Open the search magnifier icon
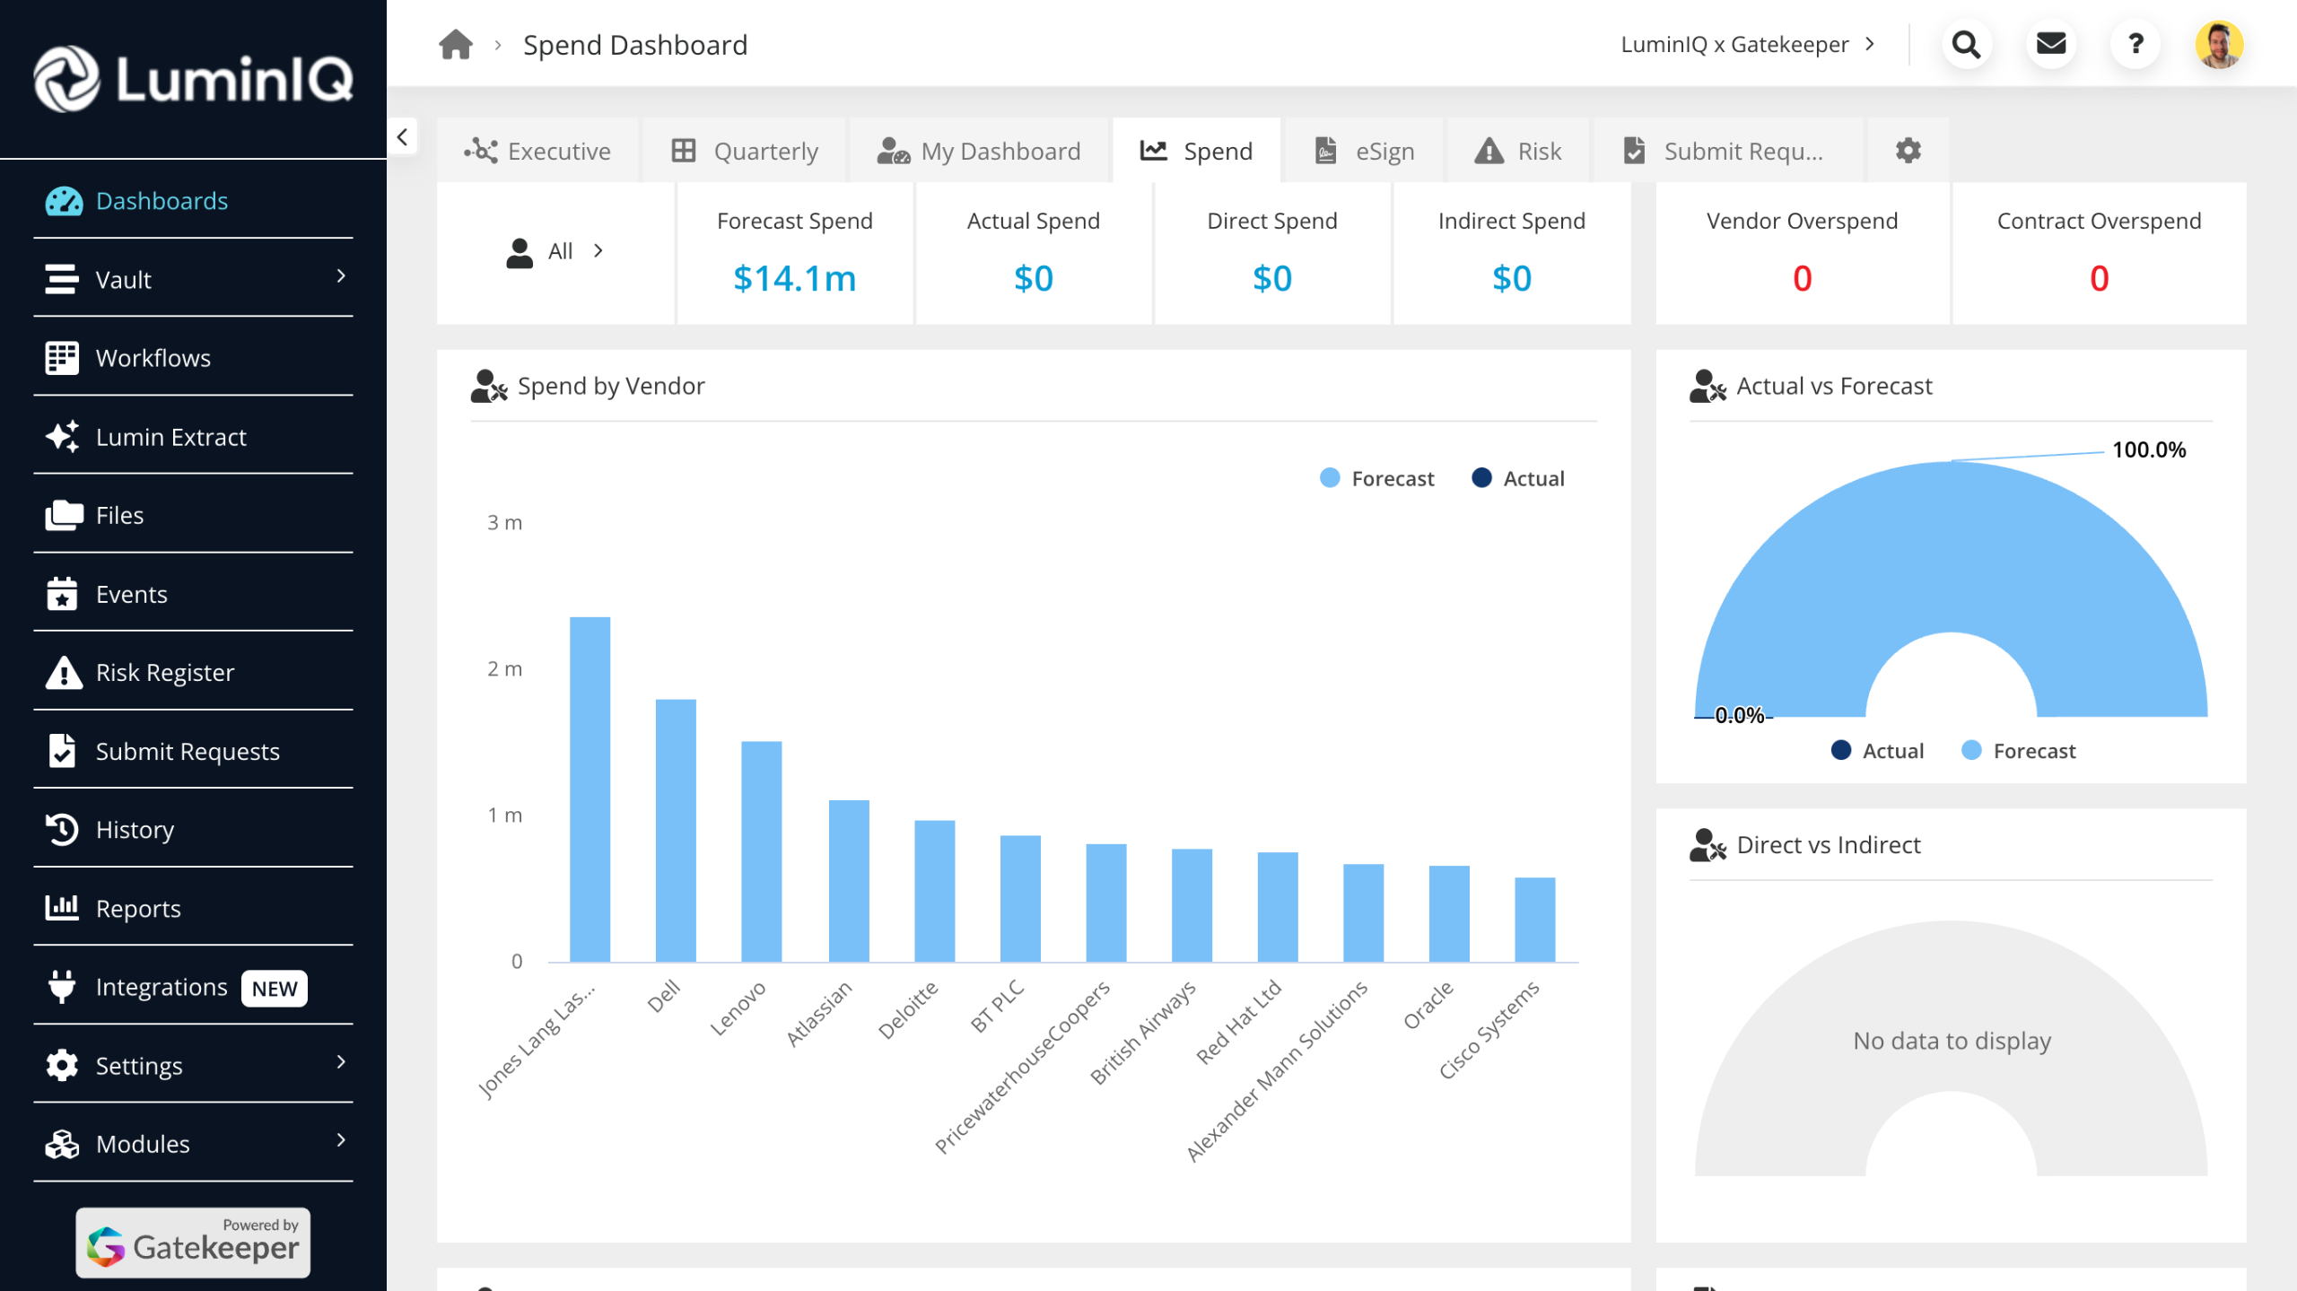This screenshot has width=2297, height=1291. pyautogui.click(x=1966, y=44)
